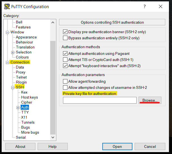
Task: Click the category tree scrollbar down arrow
Action: coord(53,138)
